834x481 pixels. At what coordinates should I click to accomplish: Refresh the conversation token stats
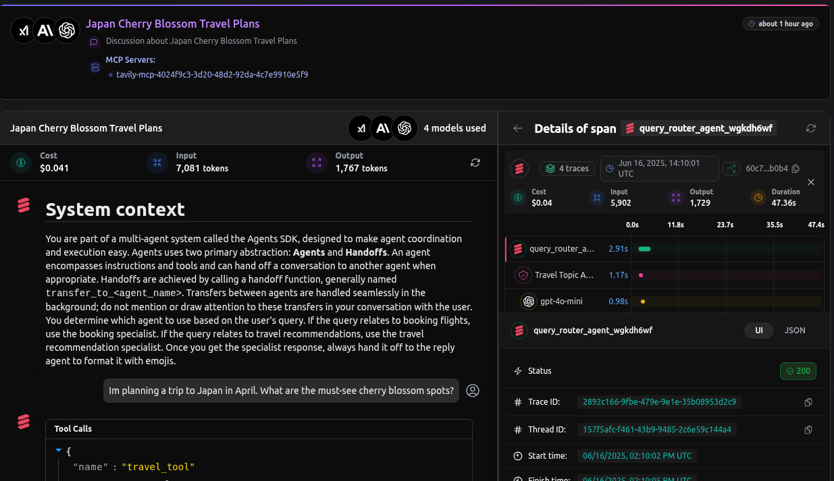(x=475, y=163)
